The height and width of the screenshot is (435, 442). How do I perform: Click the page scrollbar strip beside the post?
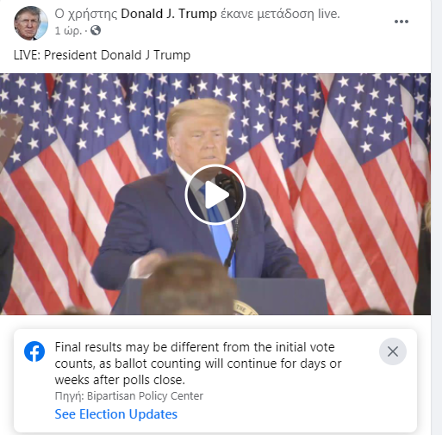(436, 217)
